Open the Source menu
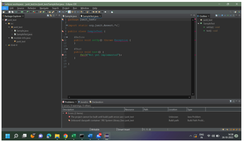The height and width of the screenshot is (142, 247). [20, 8]
